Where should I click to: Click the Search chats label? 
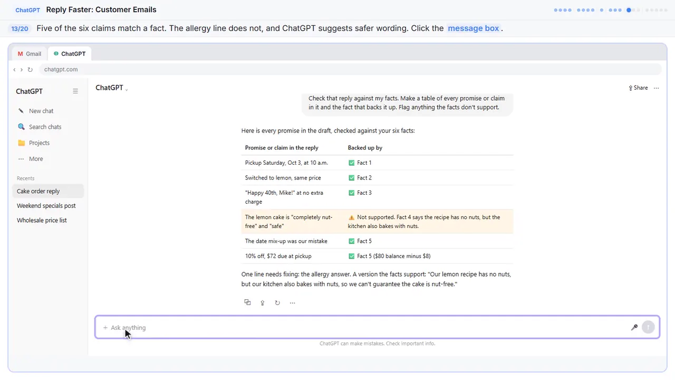[x=45, y=127]
